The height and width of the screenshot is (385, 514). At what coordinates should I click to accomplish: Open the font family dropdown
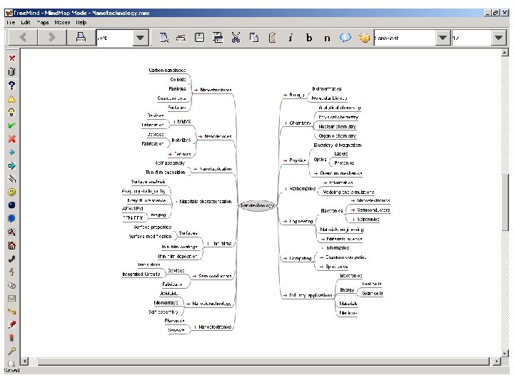point(443,38)
